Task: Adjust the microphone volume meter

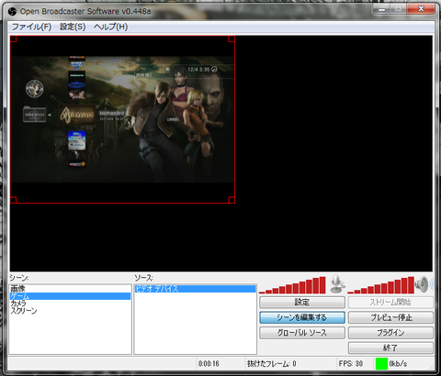Action: click(292, 285)
